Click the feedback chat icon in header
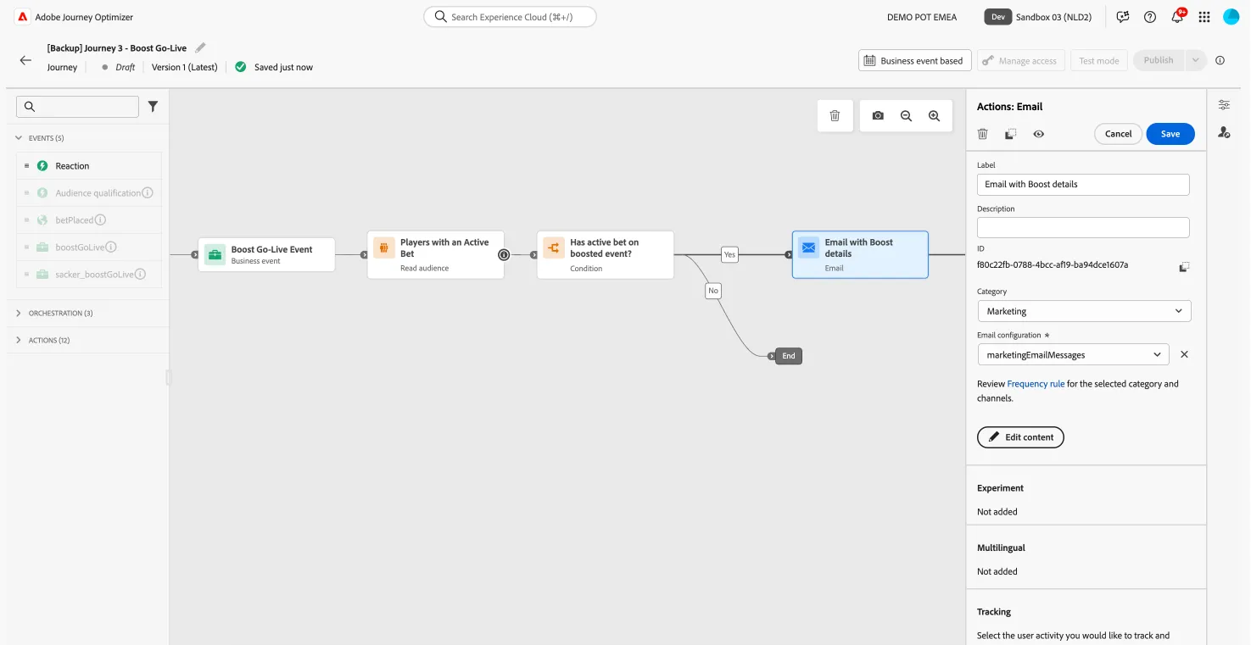The width and height of the screenshot is (1251, 645). (1123, 17)
